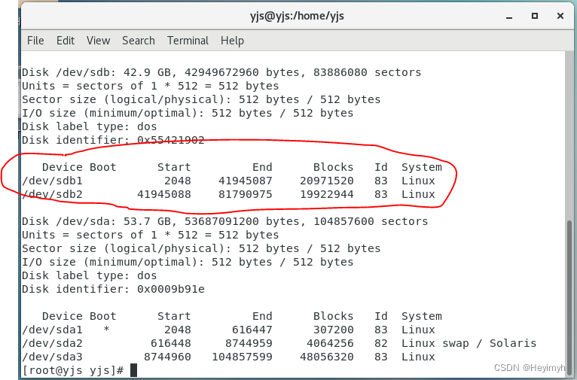Click the text Linux swap / Solaris
Screen dimensions: 577x380
(469, 343)
